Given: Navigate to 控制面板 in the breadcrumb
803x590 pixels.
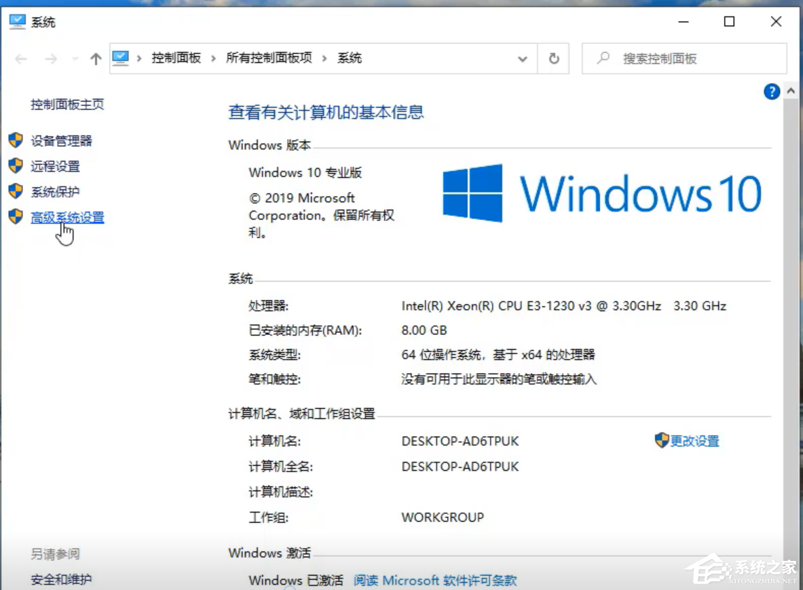Looking at the screenshot, I should [176, 58].
